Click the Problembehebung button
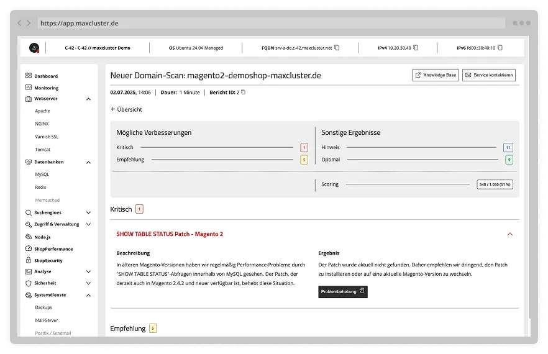 click(343, 292)
